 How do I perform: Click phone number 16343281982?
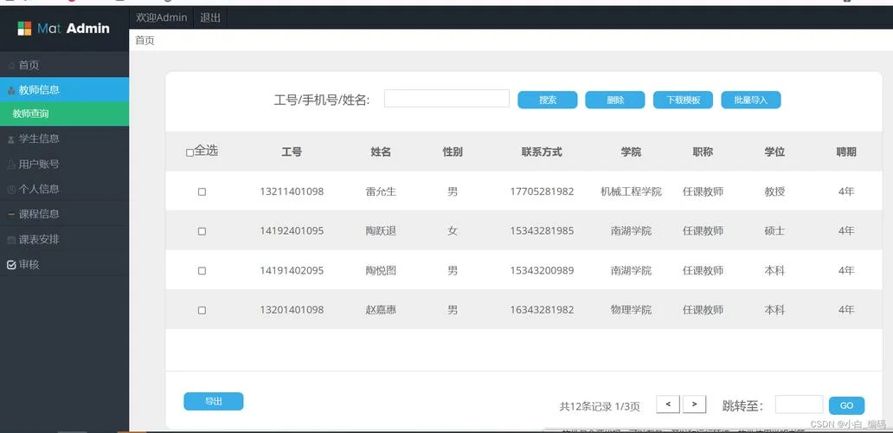[542, 310]
